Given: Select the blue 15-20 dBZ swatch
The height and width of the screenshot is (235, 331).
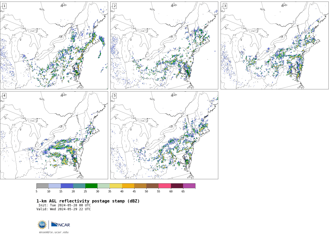Looking at the screenshot, I should 67,186.
